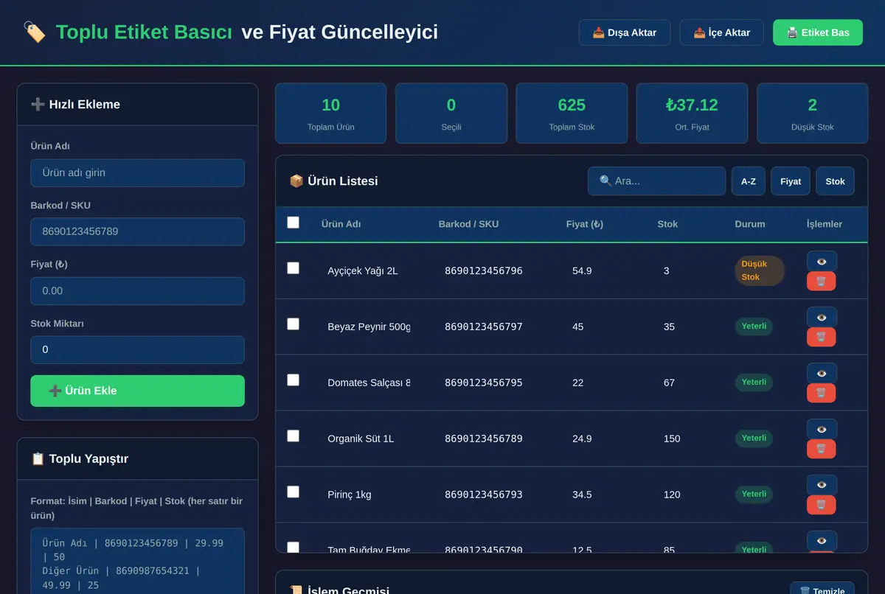885x594 pixels.
Task: Click the Toplam Ürün stat card
Action: click(x=330, y=113)
